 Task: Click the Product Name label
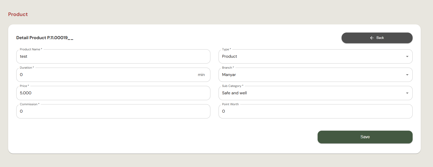click(31, 49)
